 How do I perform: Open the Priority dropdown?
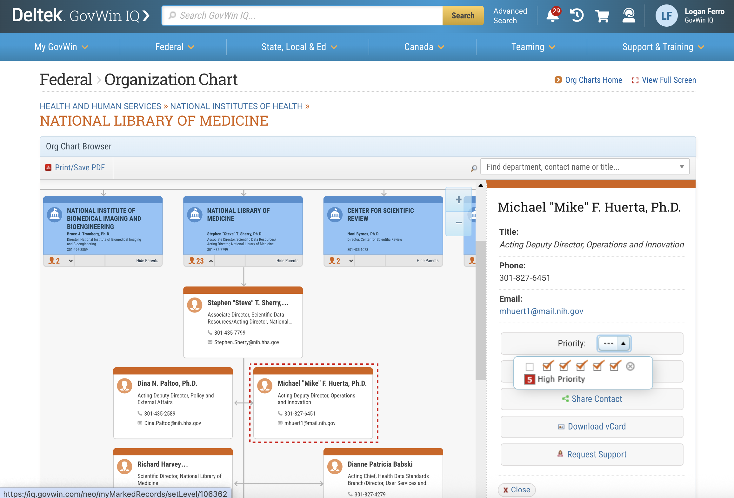click(x=614, y=344)
